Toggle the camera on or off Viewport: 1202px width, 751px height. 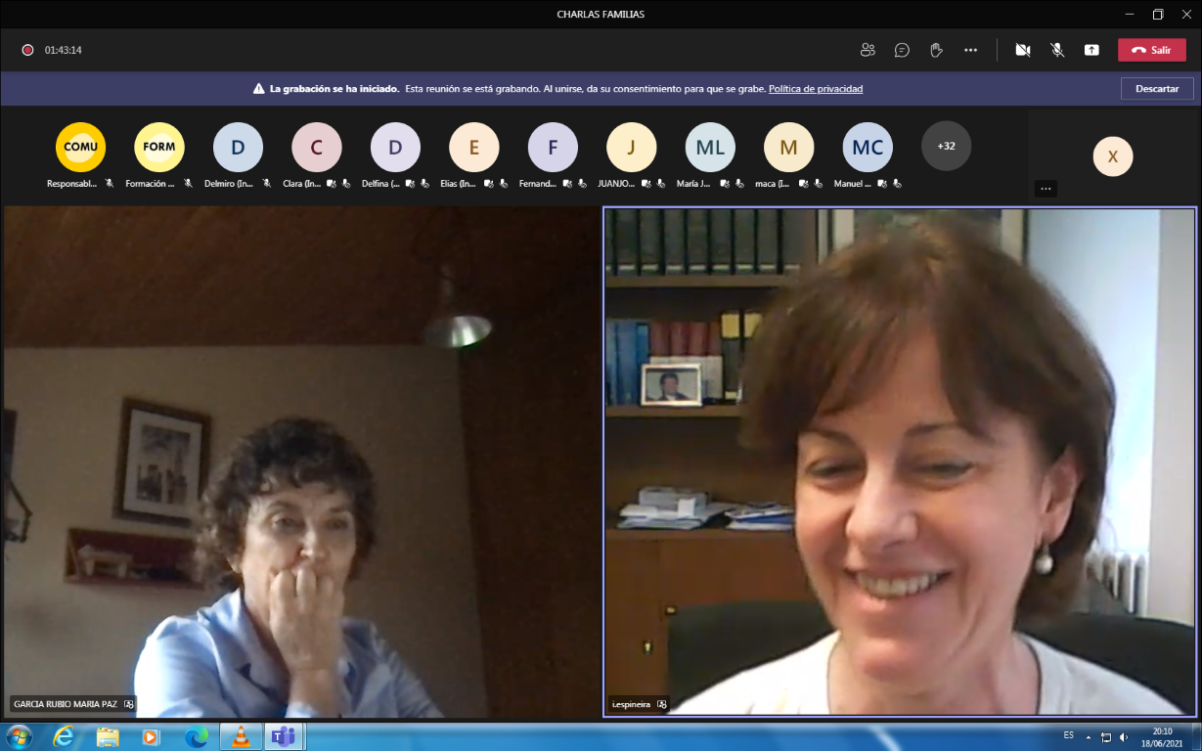click(x=1023, y=50)
